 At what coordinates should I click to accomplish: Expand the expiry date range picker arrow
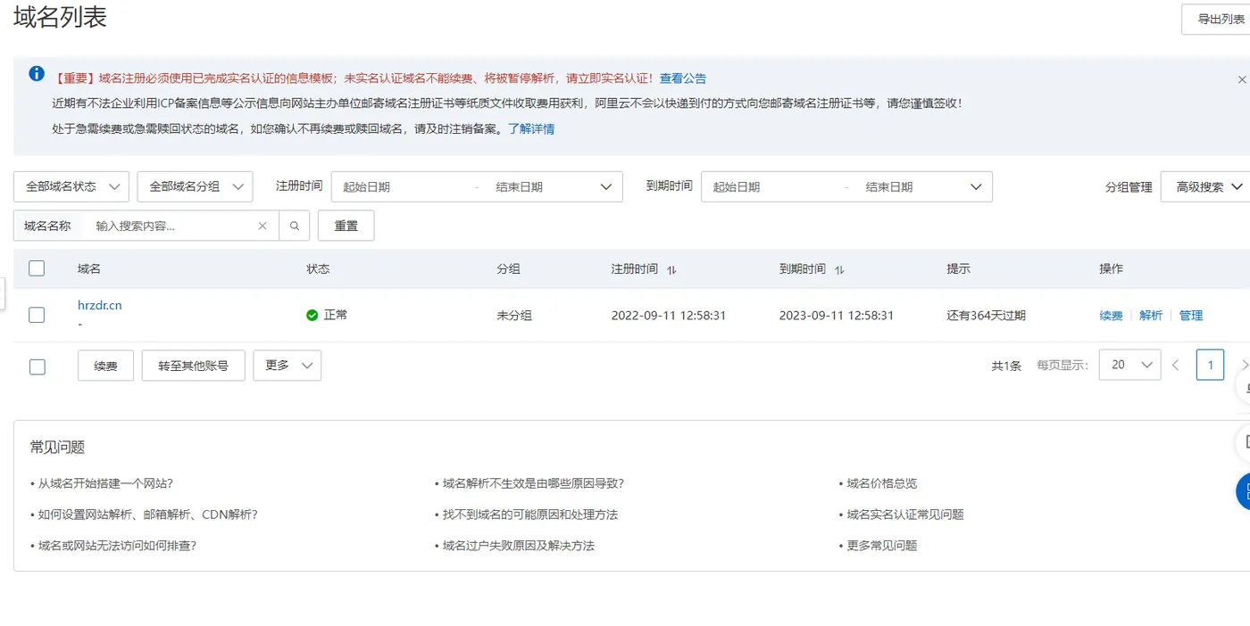[976, 186]
